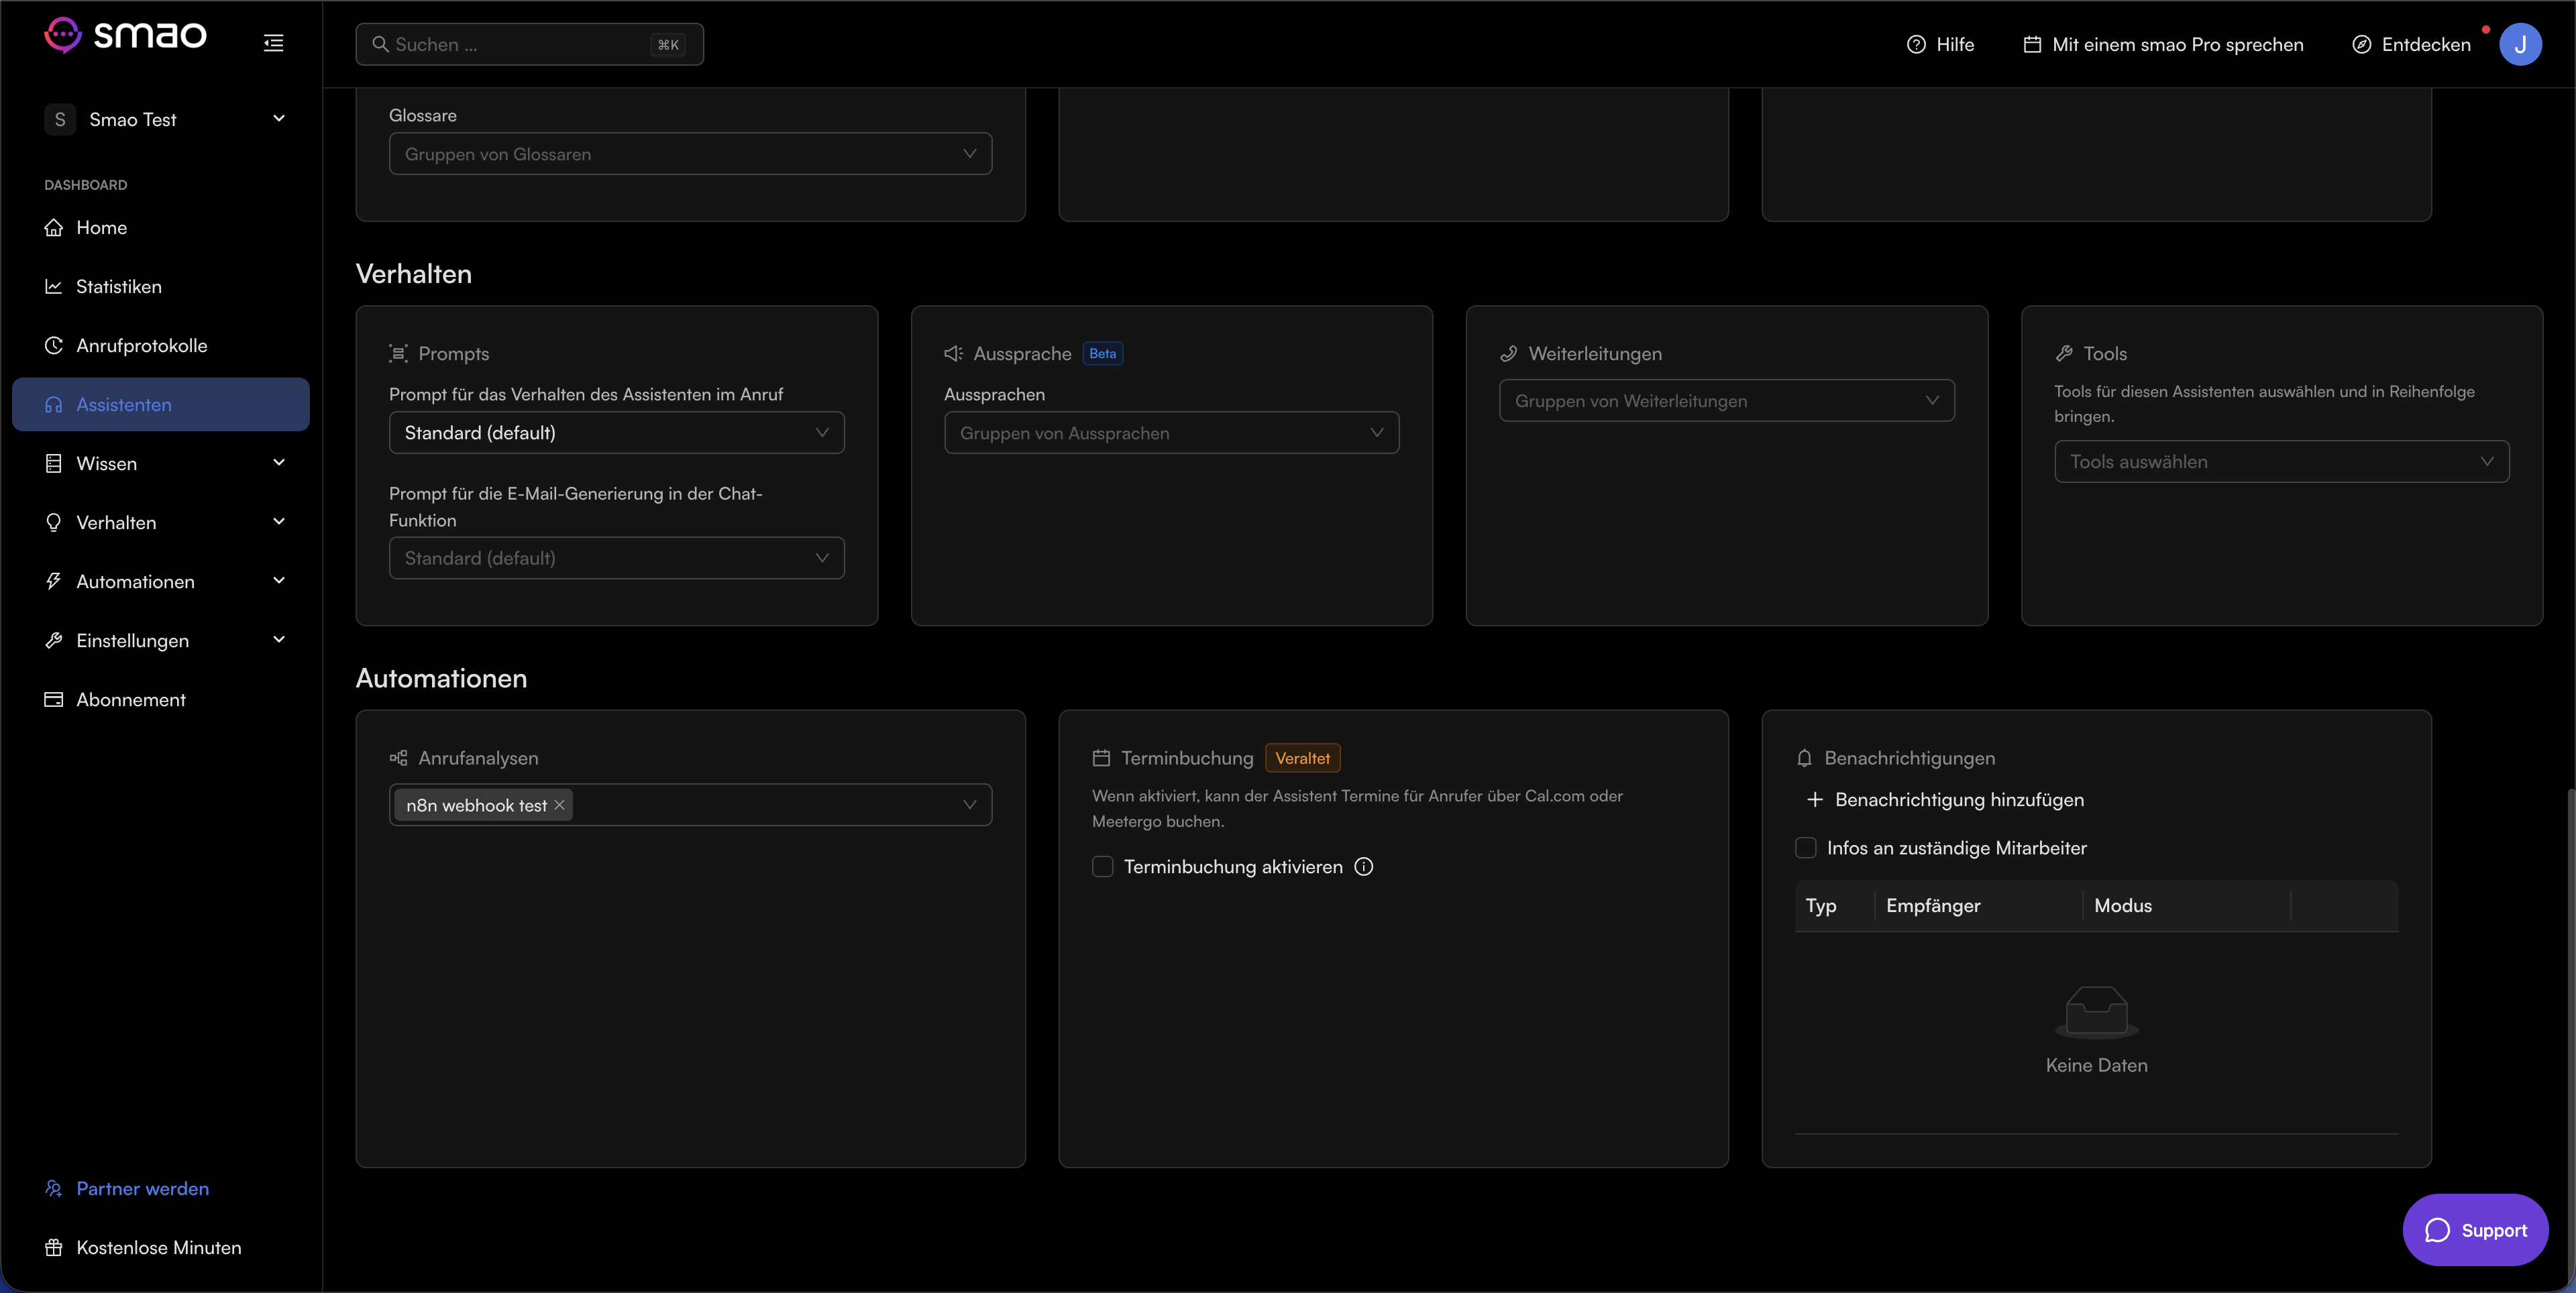
Task: Open the Tools auswählen dropdown
Action: point(2282,461)
